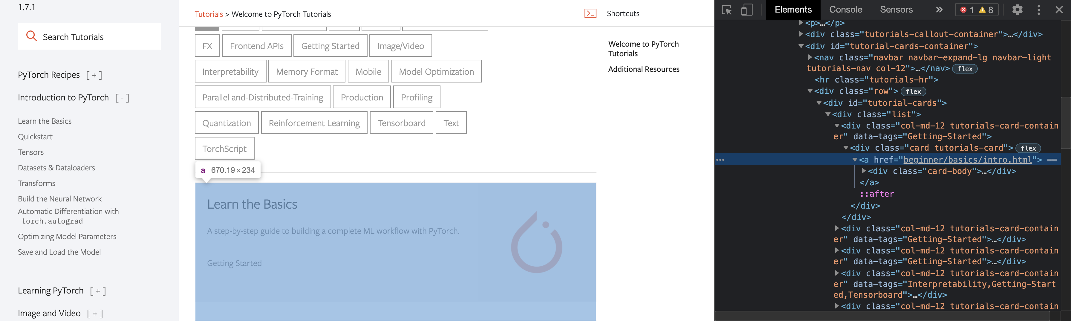Click the flex badge next to nav element

(965, 69)
